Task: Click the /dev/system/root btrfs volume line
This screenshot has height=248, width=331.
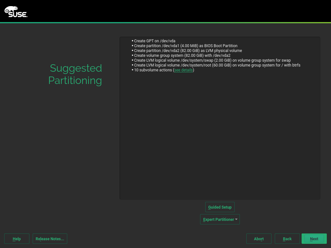Action: pos(217,65)
